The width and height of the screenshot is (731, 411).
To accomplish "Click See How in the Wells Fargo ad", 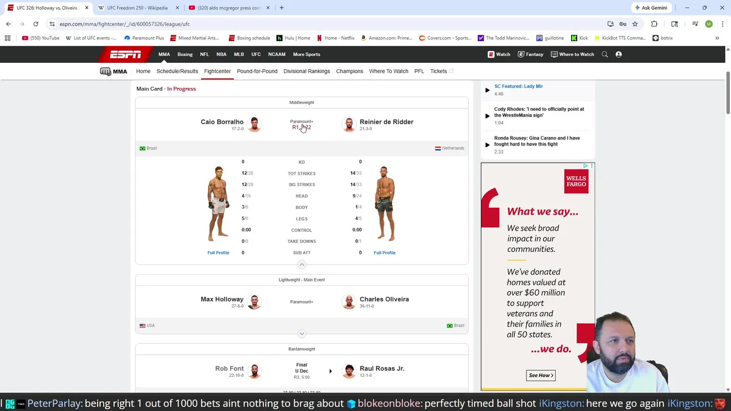I will (x=540, y=375).
